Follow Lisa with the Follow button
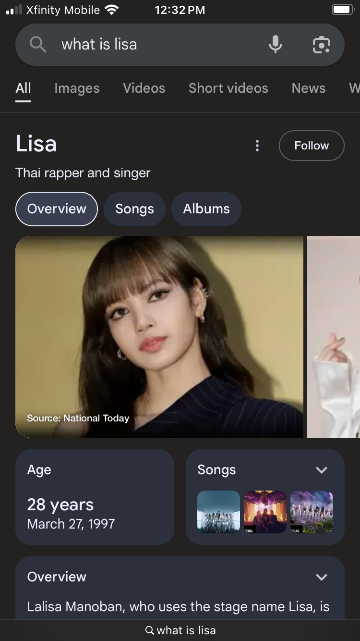This screenshot has width=360, height=641. pyautogui.click(x=312, y=146)
